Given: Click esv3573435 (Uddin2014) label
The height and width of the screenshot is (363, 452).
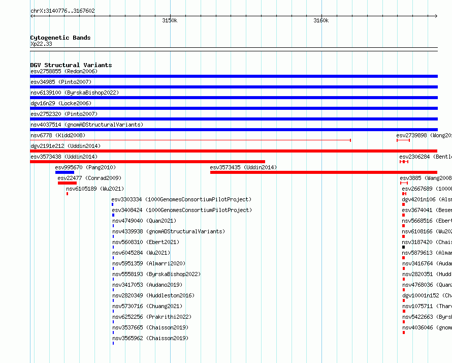Looking at the screenshot, I should coord(243,167).
